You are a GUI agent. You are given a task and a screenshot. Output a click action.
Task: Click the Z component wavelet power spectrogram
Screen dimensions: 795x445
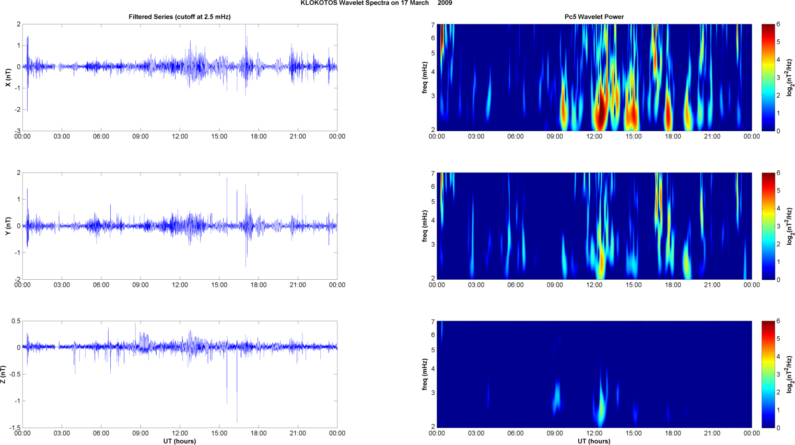click(x=594, y=374)
